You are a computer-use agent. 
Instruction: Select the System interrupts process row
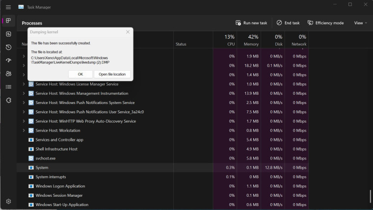[x=162, y=177]
